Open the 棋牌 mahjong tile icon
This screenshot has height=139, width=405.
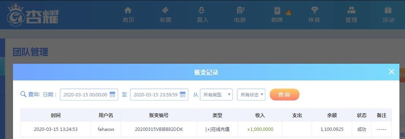point(277,11)
